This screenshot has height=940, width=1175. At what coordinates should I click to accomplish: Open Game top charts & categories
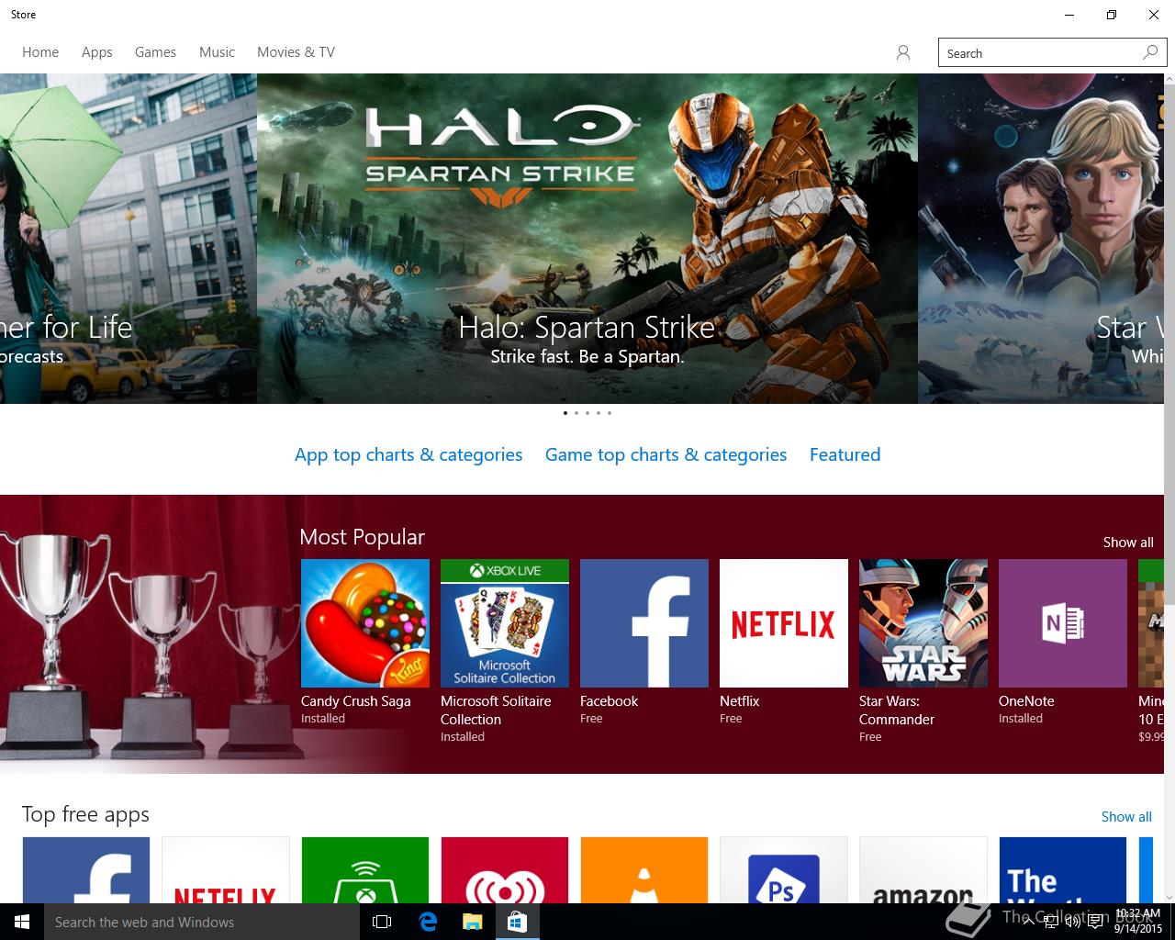(x=666, y=455)
